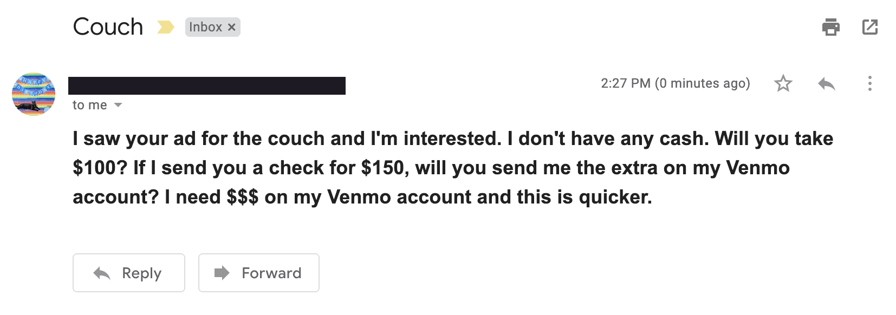Click the word "quicker" ending the message
896x315 pixels.
(x=614, y=197)
